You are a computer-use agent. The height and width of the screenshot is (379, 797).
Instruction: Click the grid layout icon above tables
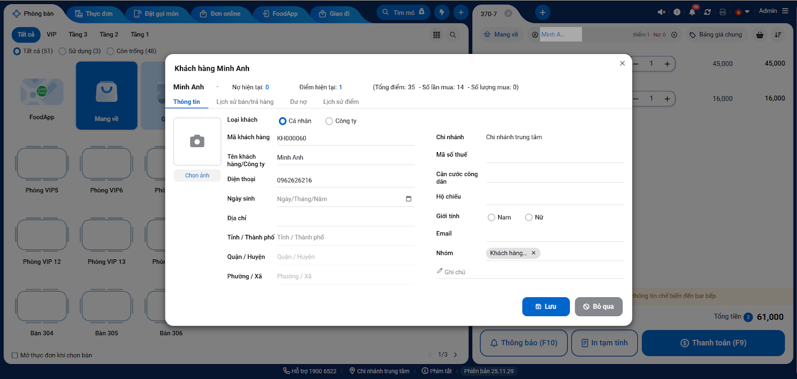tap(437, 35)
